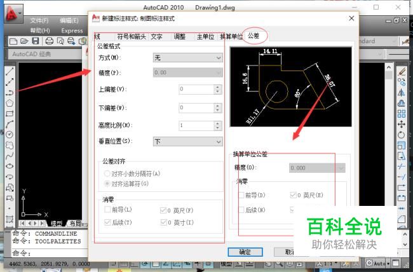
Task: Click the Scale tool
Action: (402, 146)
